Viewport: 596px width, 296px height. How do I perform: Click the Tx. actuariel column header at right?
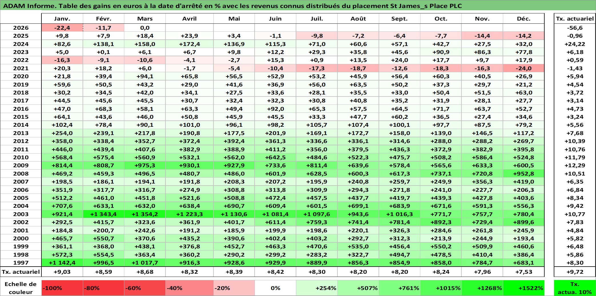575,19
